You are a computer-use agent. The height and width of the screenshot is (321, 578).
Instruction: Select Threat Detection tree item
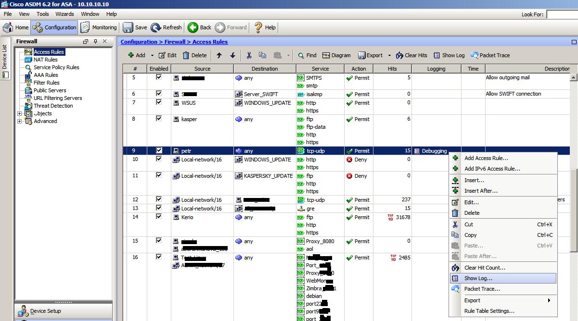[x=53, y=106]
